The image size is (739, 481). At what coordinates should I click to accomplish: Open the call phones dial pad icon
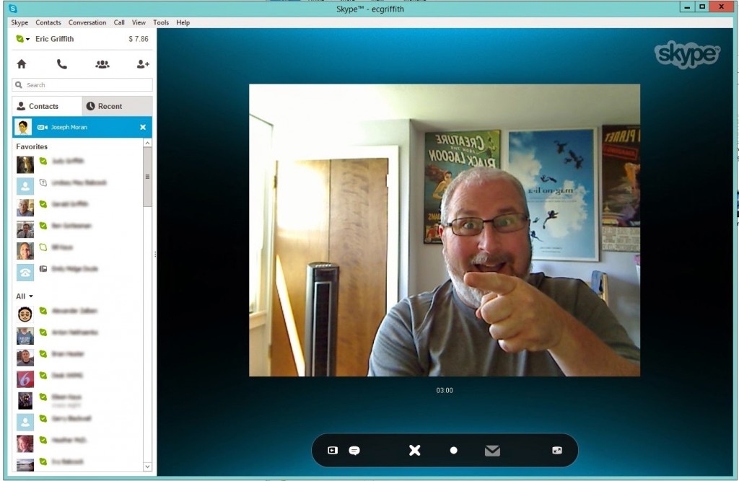[x=62, y=64]
